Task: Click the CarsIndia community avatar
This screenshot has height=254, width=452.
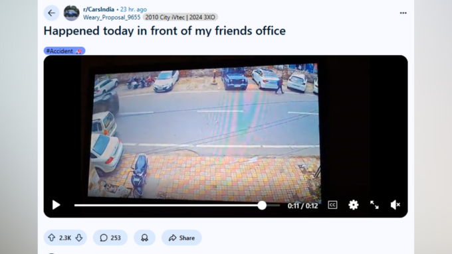Action: pyautogui.click(x=72, y=13)
